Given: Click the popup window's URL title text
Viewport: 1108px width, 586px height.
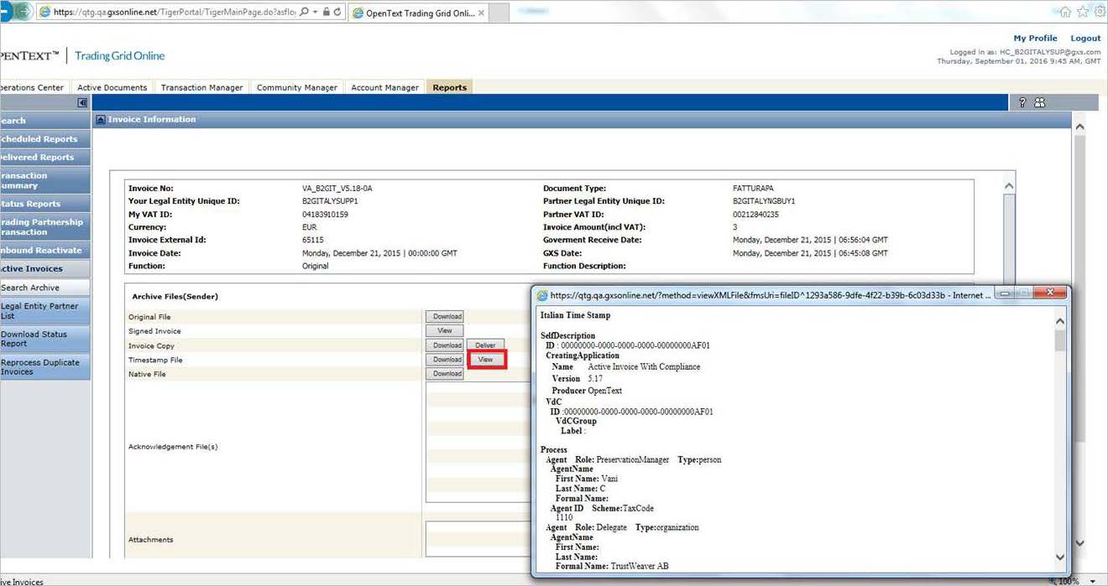Looking at the screenshot, I should click(771, 295).
